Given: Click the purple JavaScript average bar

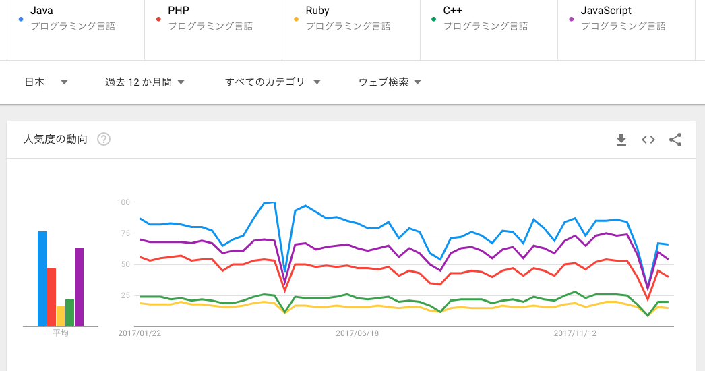Looking at the screenshot, I should 79,287.
